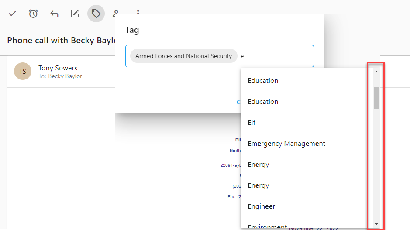Mark the conversation done with the checkmark icon
410x230 pixels.
[x=12, y=14]
